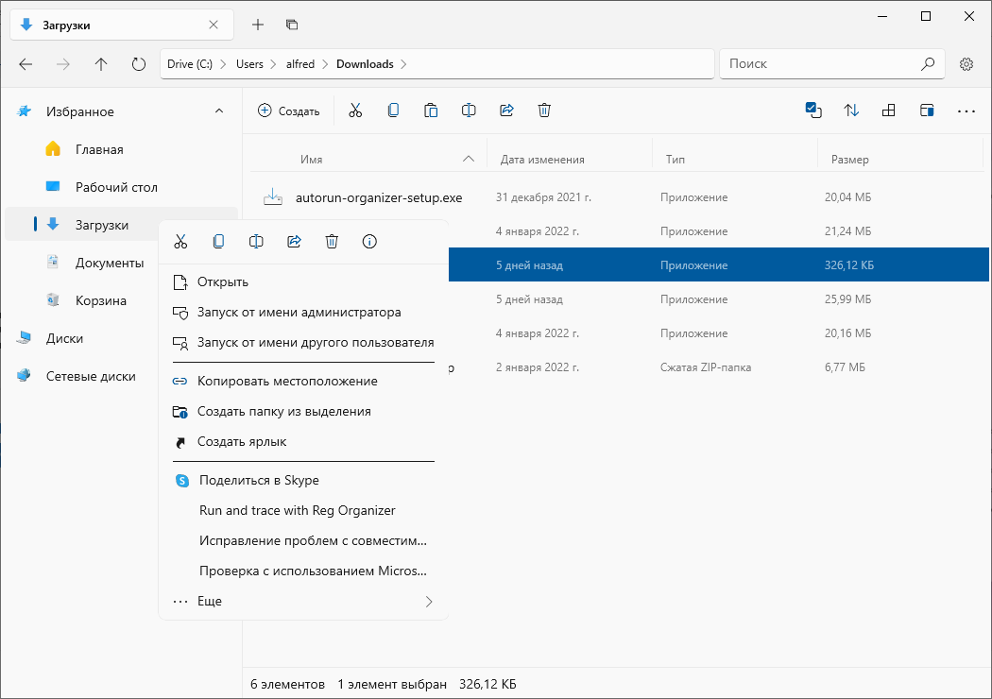Click the Share icon in the main toolbar

coord(506,111)
